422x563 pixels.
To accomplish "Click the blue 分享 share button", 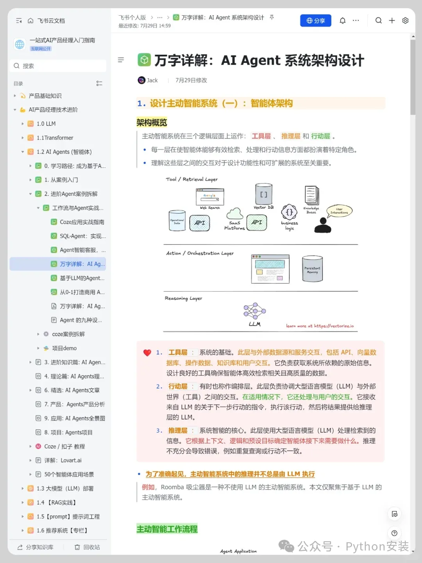I will tap(315, 20).
